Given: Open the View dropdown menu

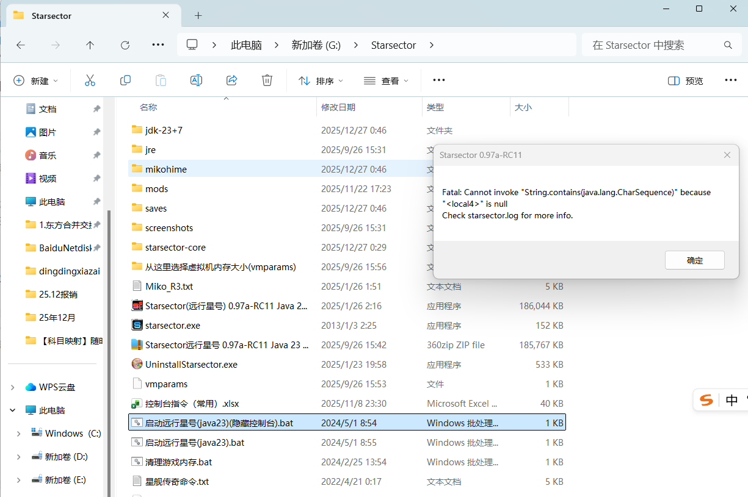Looking at the screenshot, I should [386, 80].
